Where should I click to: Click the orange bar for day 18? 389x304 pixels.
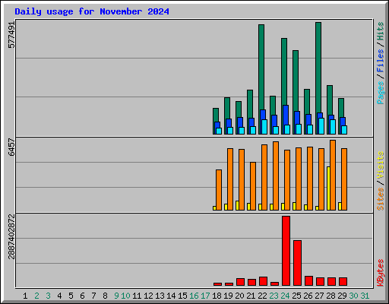pos(219,190)
